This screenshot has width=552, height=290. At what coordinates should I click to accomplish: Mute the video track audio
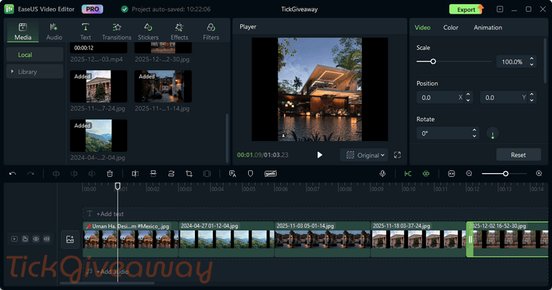(x=47, y=239)
